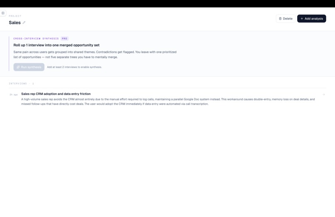This screenshot has width=335, height=217.
Task: Open Sales rep CRM adoption interview title
Action: pos(56,94)
